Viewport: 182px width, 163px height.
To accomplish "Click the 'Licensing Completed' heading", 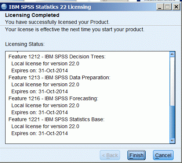I will tap(32, 15).
